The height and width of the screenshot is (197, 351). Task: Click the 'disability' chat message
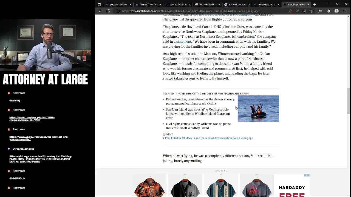tap(15, 100)
